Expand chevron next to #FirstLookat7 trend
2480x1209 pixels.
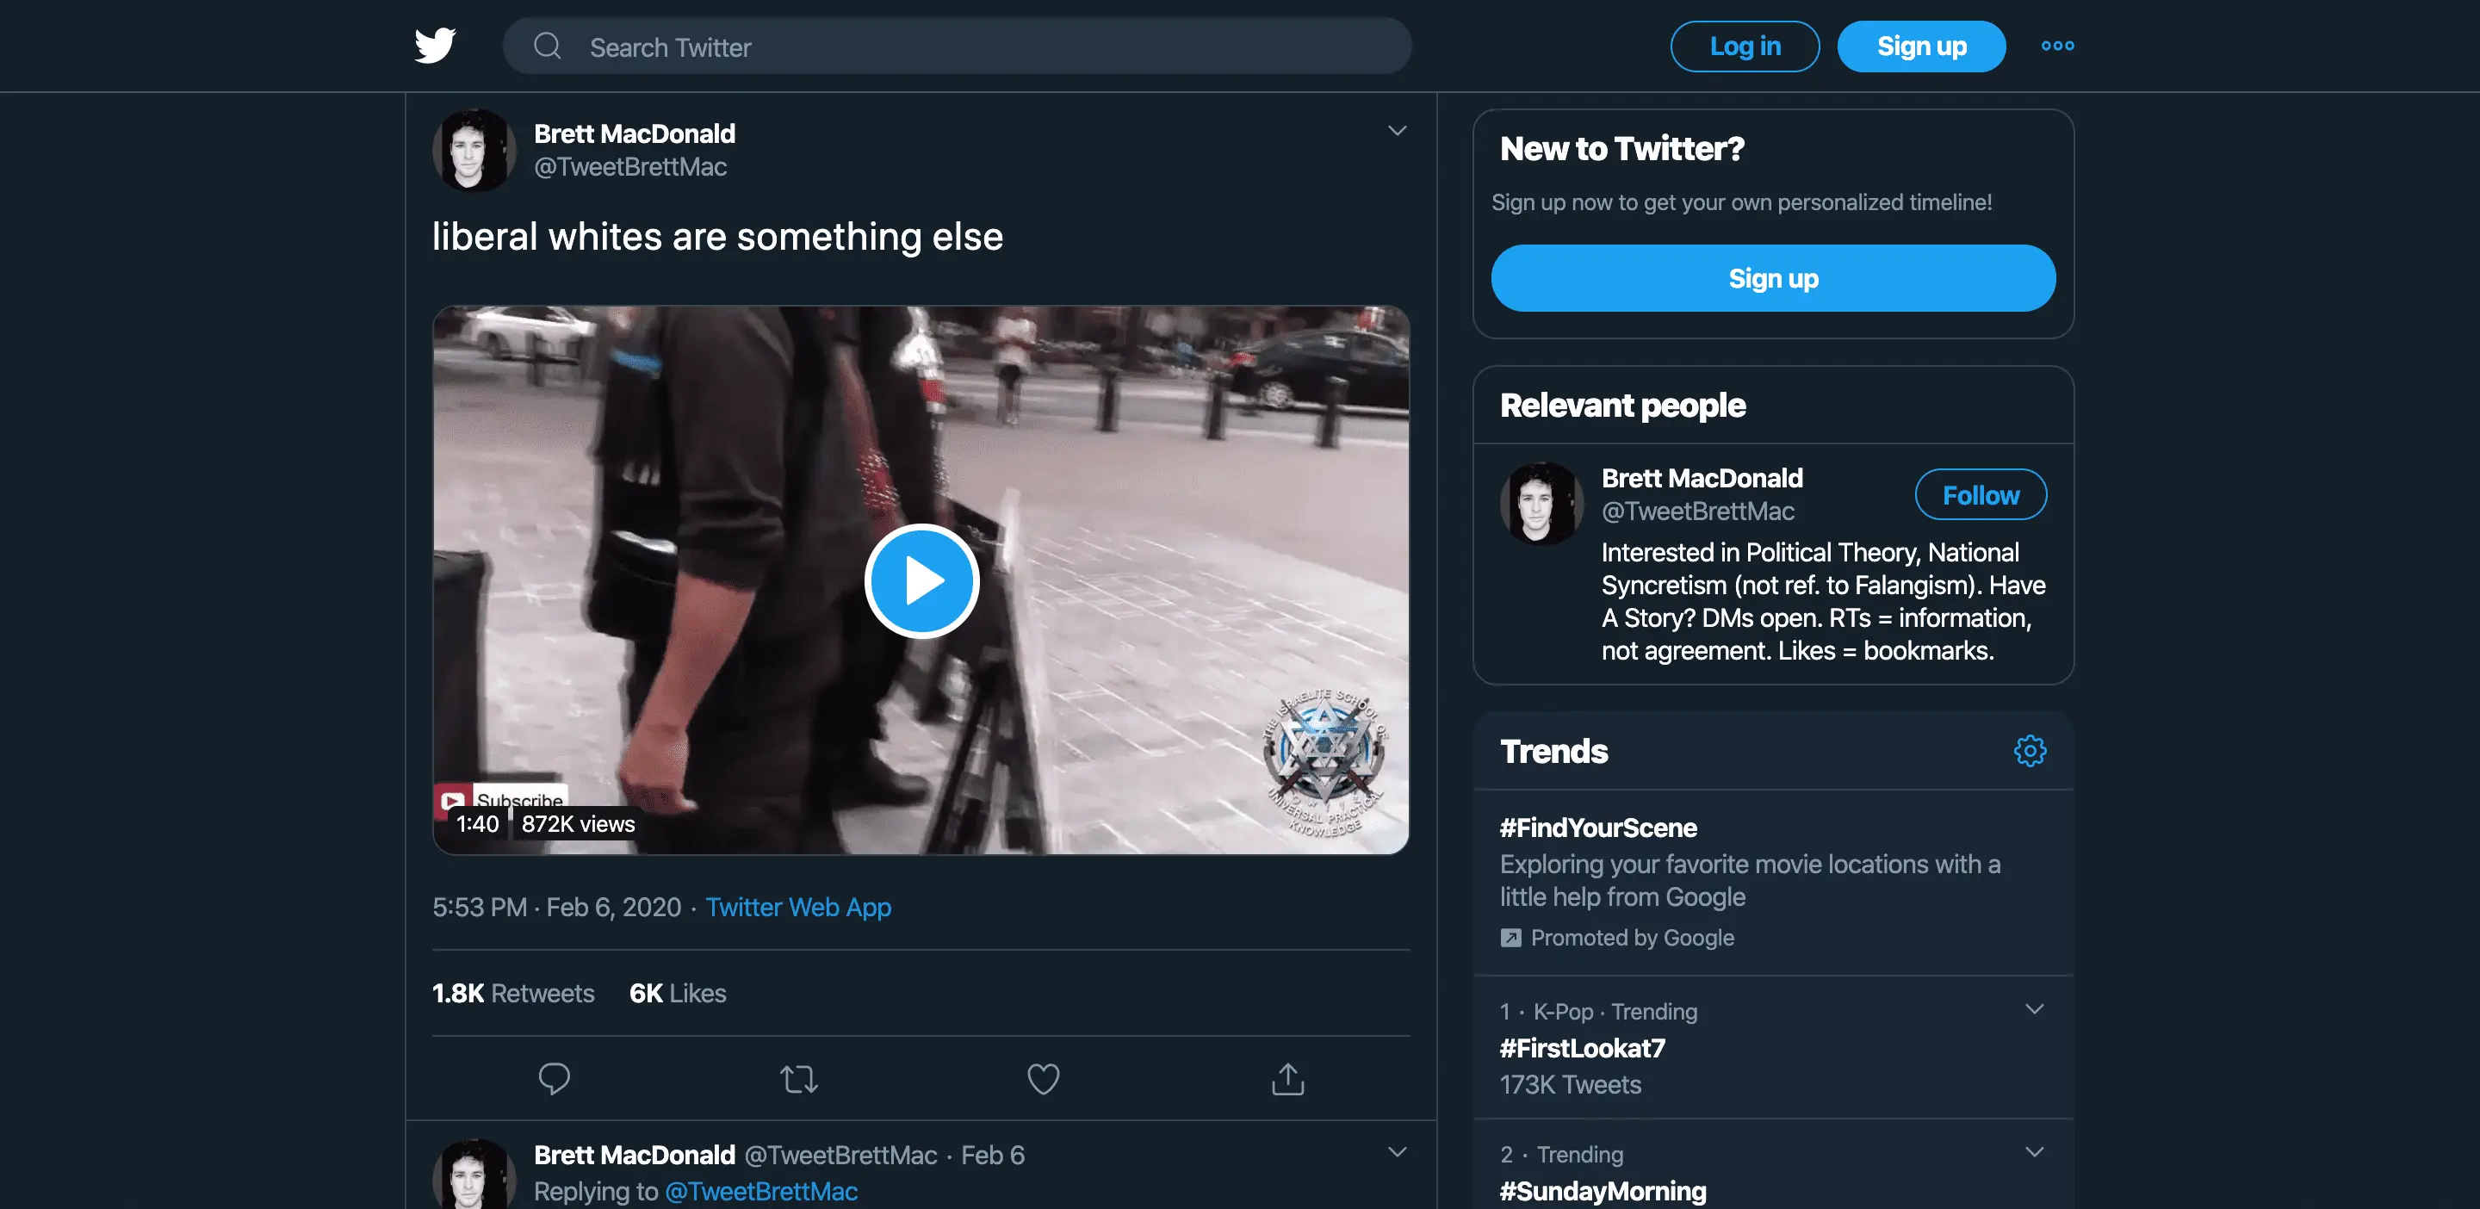(2033, 1008)
